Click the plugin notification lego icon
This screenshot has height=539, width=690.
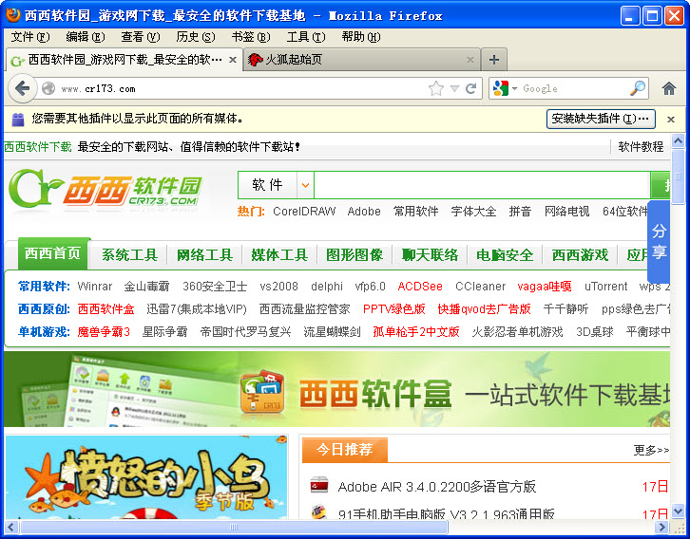pos(18,119)
